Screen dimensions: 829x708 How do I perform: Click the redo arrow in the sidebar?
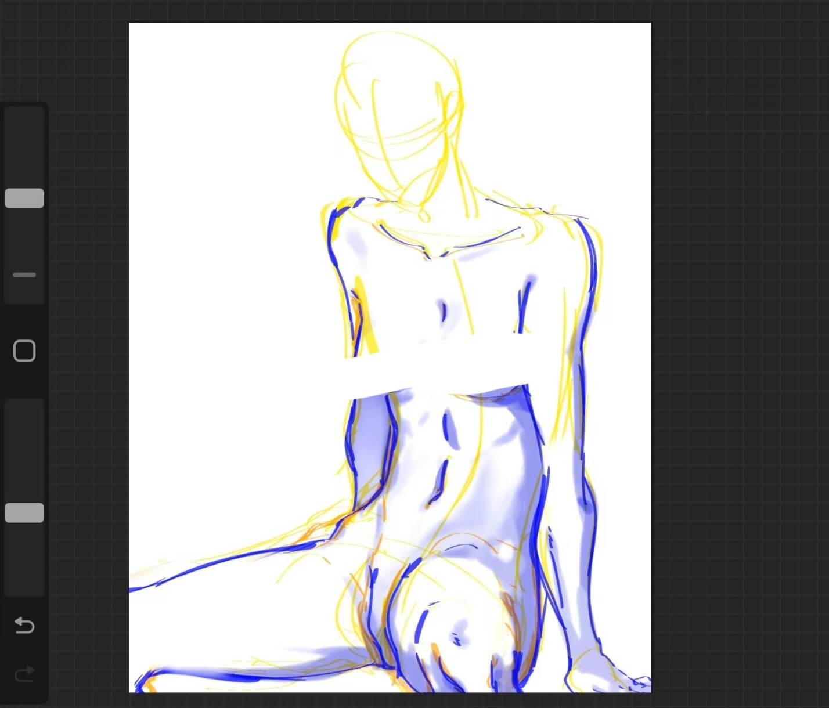[24, 674]
